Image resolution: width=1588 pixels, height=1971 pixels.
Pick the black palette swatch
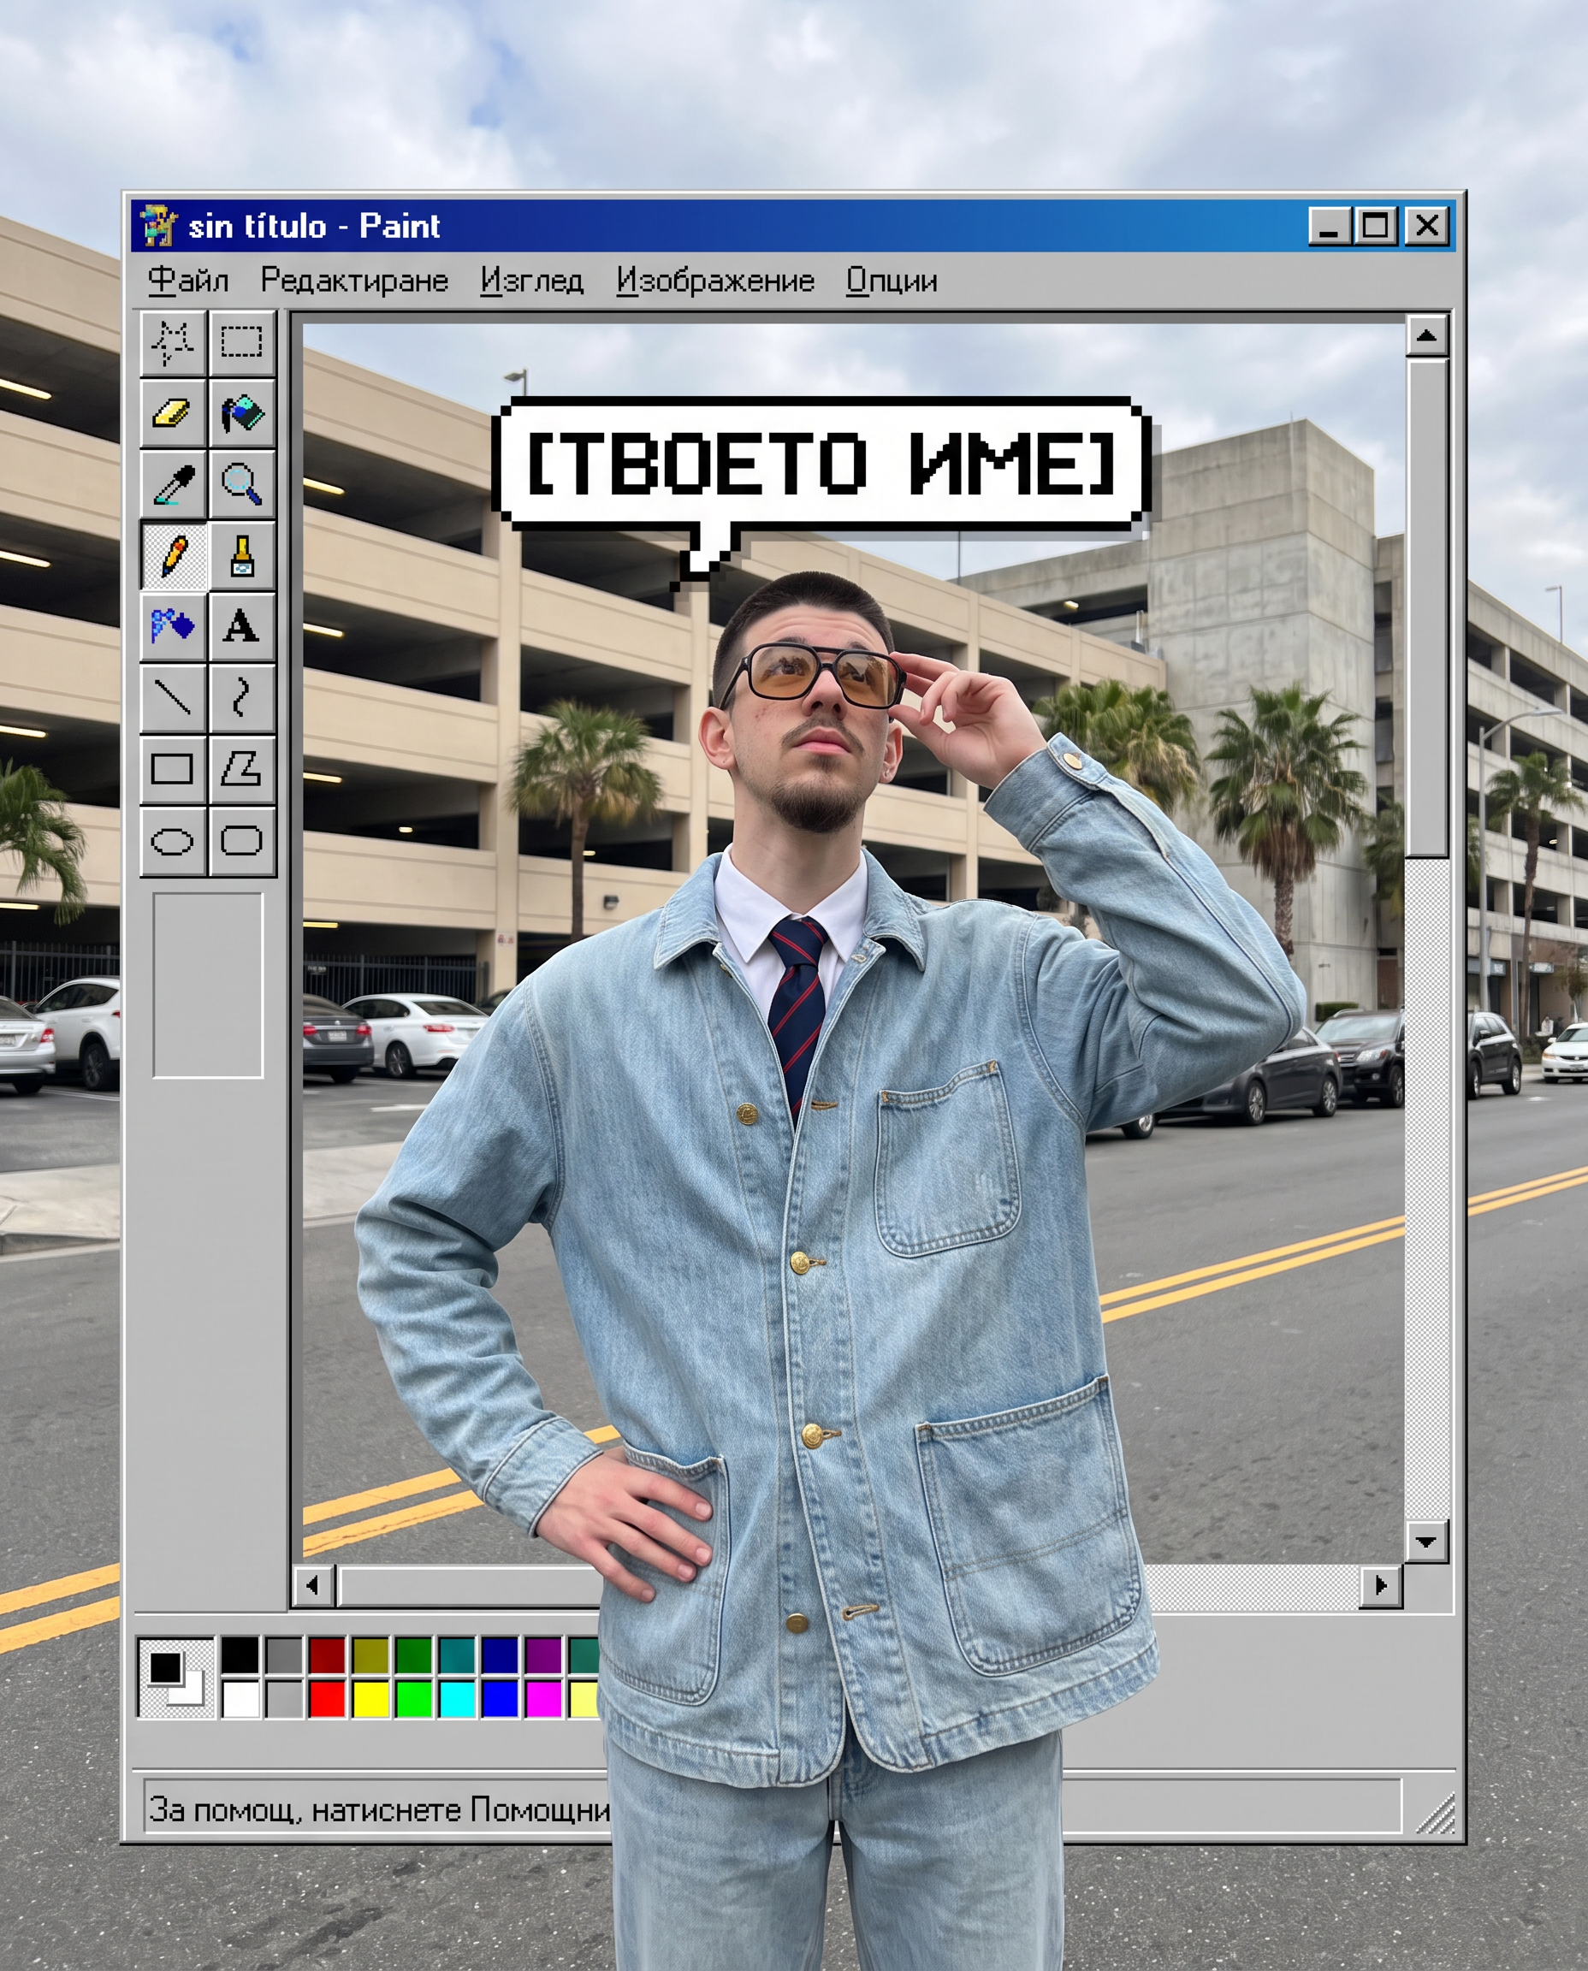[240, 1654]
